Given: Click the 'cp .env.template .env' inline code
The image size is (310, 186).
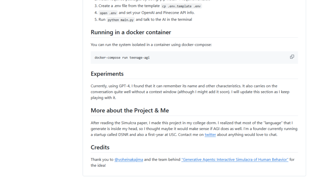Looking at the screenshot, I should point(181,6).
